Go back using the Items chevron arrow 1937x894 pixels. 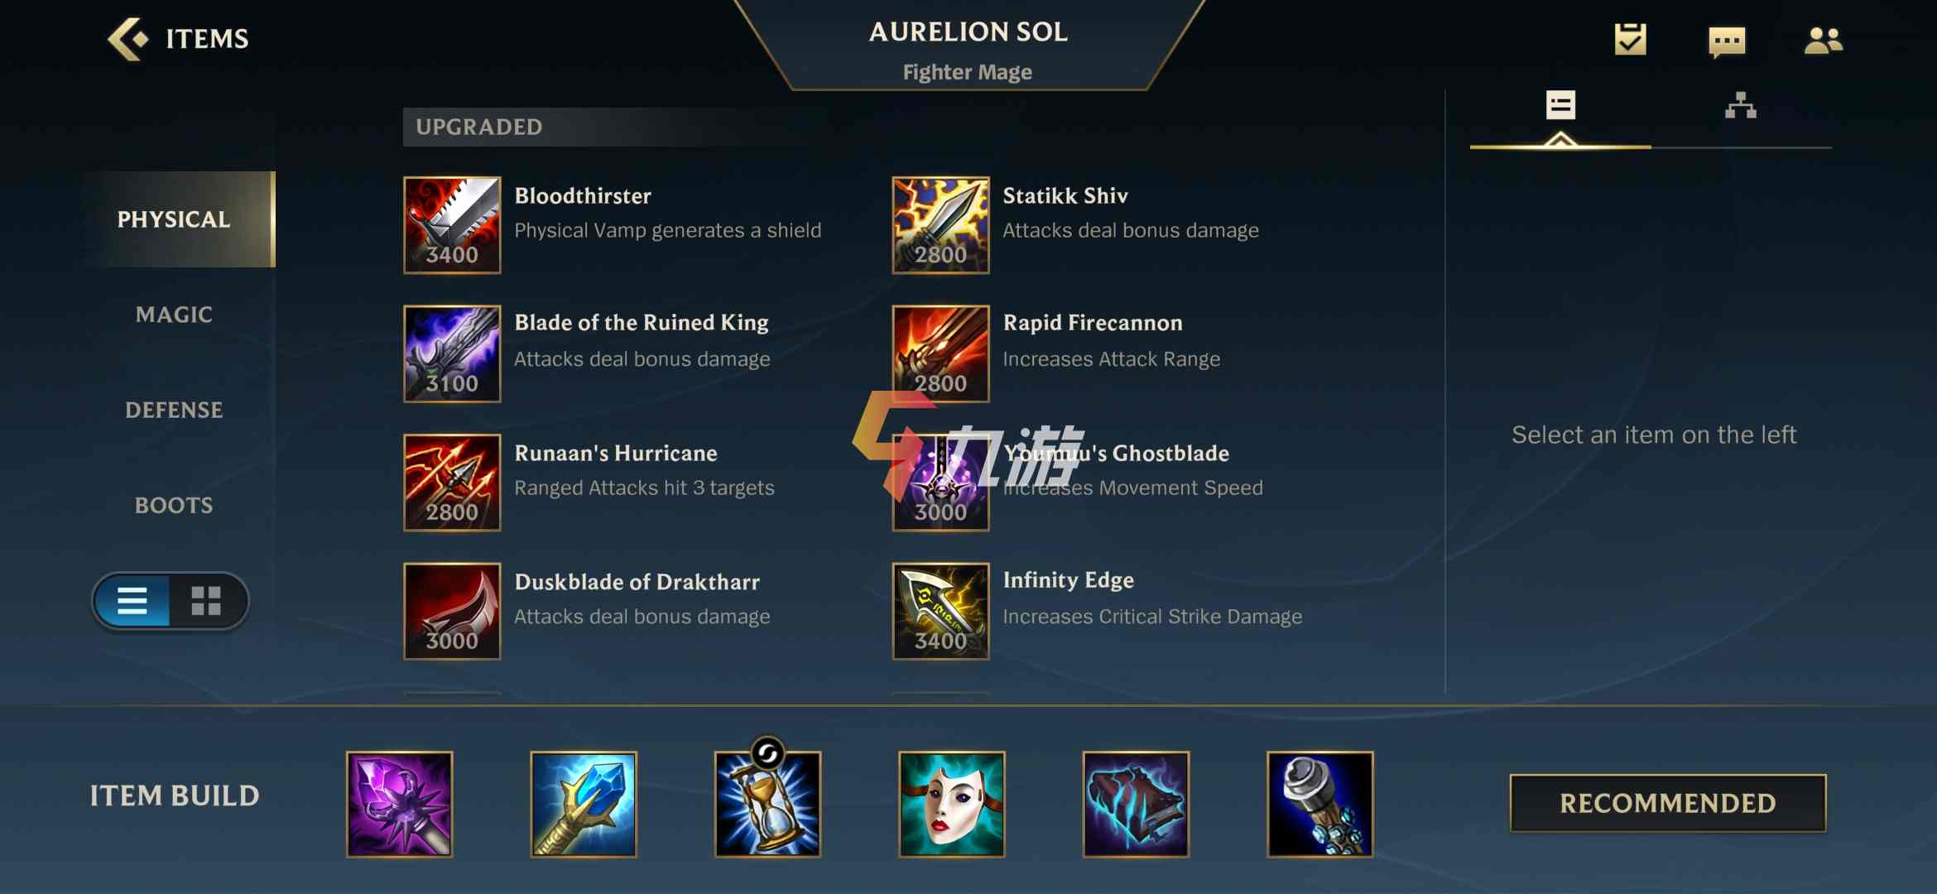[x=127, y=39]
